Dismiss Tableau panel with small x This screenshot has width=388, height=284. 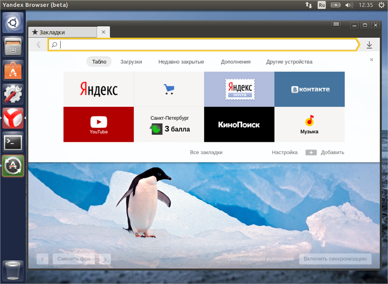[x=372, y=60]
